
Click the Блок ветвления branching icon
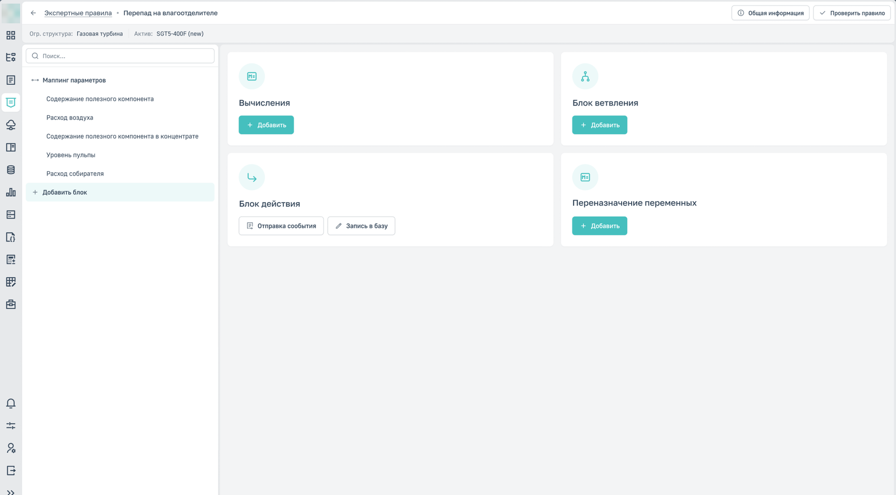(585, 76)
